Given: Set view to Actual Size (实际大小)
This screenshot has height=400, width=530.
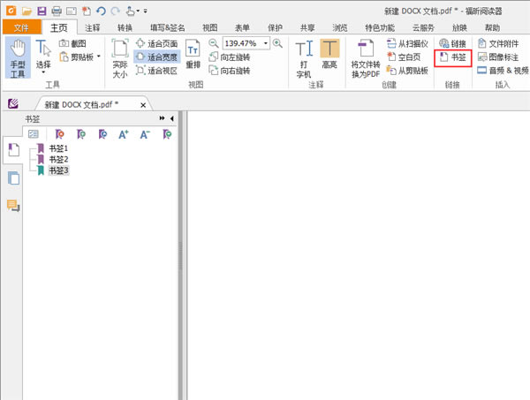Looking at the screenshot, I should (120, 58).
